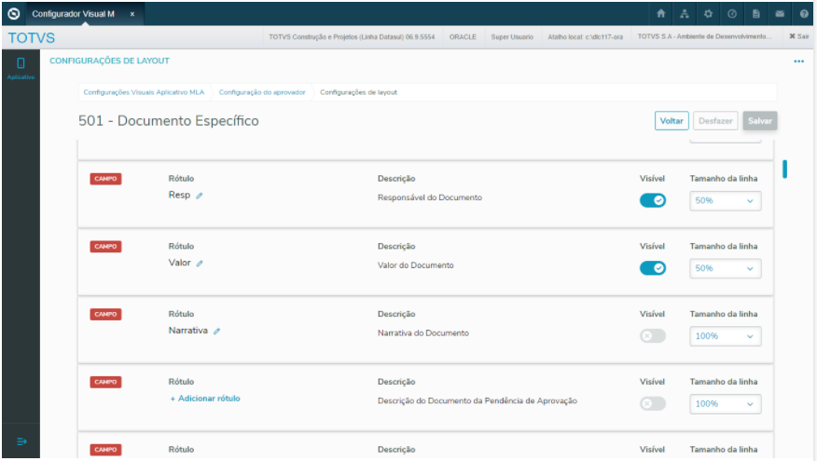Enable visibility of Descrição do Documento da Pendência
Image resolution: width=817 pixels, height=461 pixels.
click(x=653, y=403)
